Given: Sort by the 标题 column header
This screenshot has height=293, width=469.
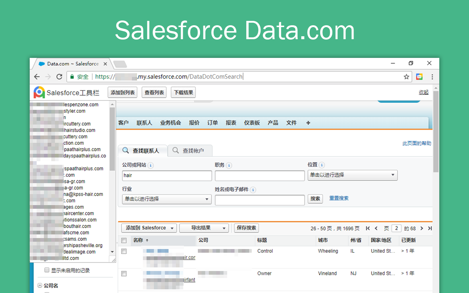Looking at the screenshot, I should tap(285, 240).
